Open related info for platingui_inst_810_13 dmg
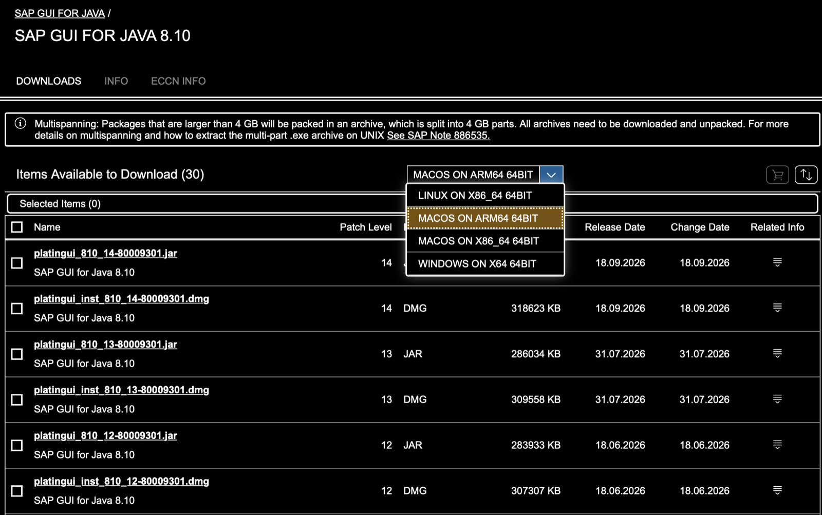 [777, 399]
